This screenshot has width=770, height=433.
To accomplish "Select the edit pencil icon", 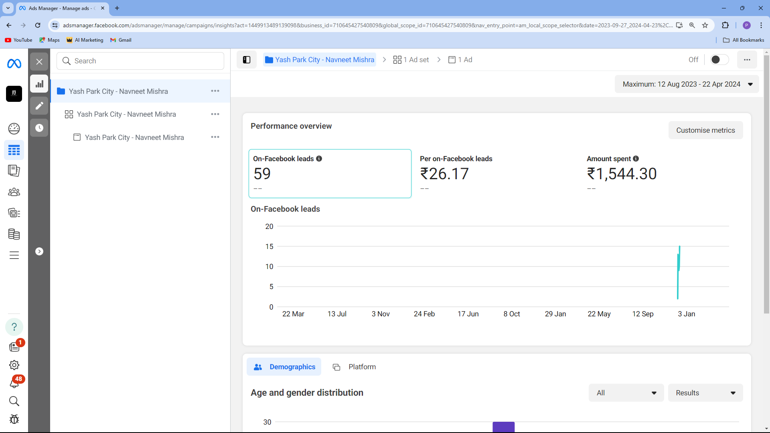I will [39, 106].
